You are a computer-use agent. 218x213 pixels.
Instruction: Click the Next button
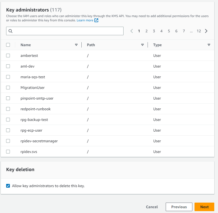click(204, 207)
